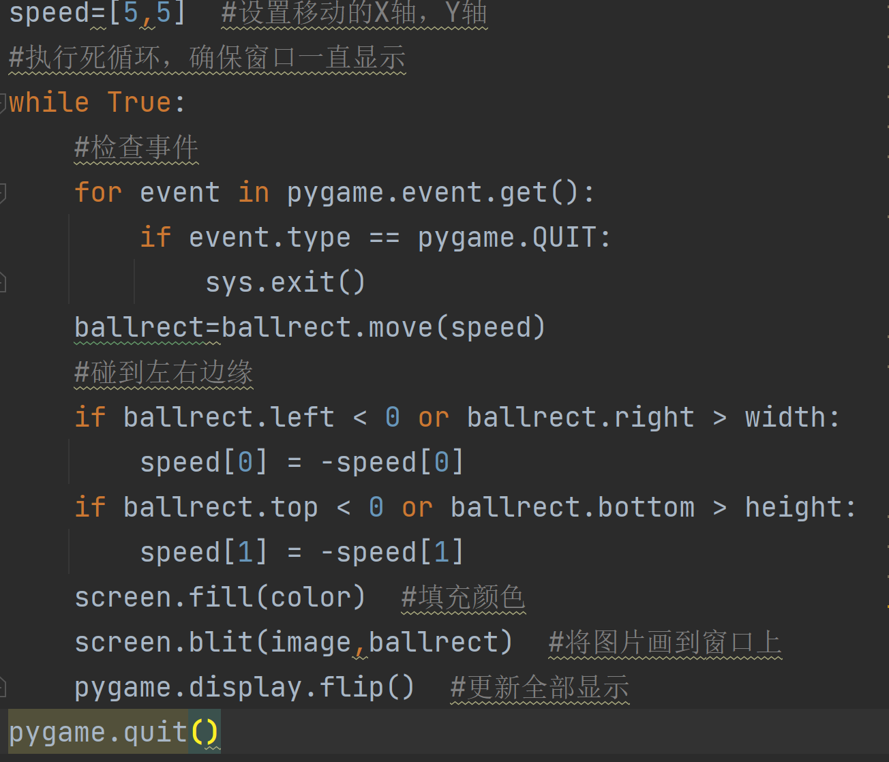This screenshot has width=889, height=762.
Task: Collapse the while True block fold marker
Action: pos(3,103)
